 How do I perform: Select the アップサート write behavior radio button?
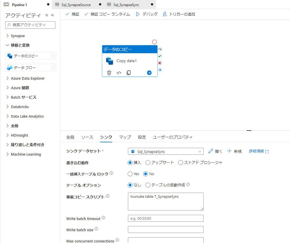(x=148, y=163)
